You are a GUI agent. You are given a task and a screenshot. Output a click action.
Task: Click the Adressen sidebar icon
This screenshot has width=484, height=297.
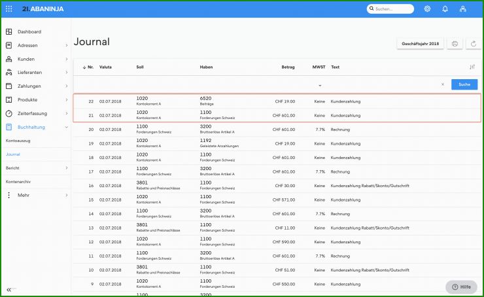9,45
